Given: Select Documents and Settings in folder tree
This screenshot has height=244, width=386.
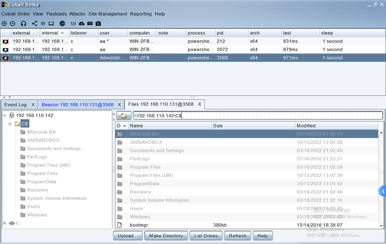Looking at the screenshot, I should click(54, 149).
